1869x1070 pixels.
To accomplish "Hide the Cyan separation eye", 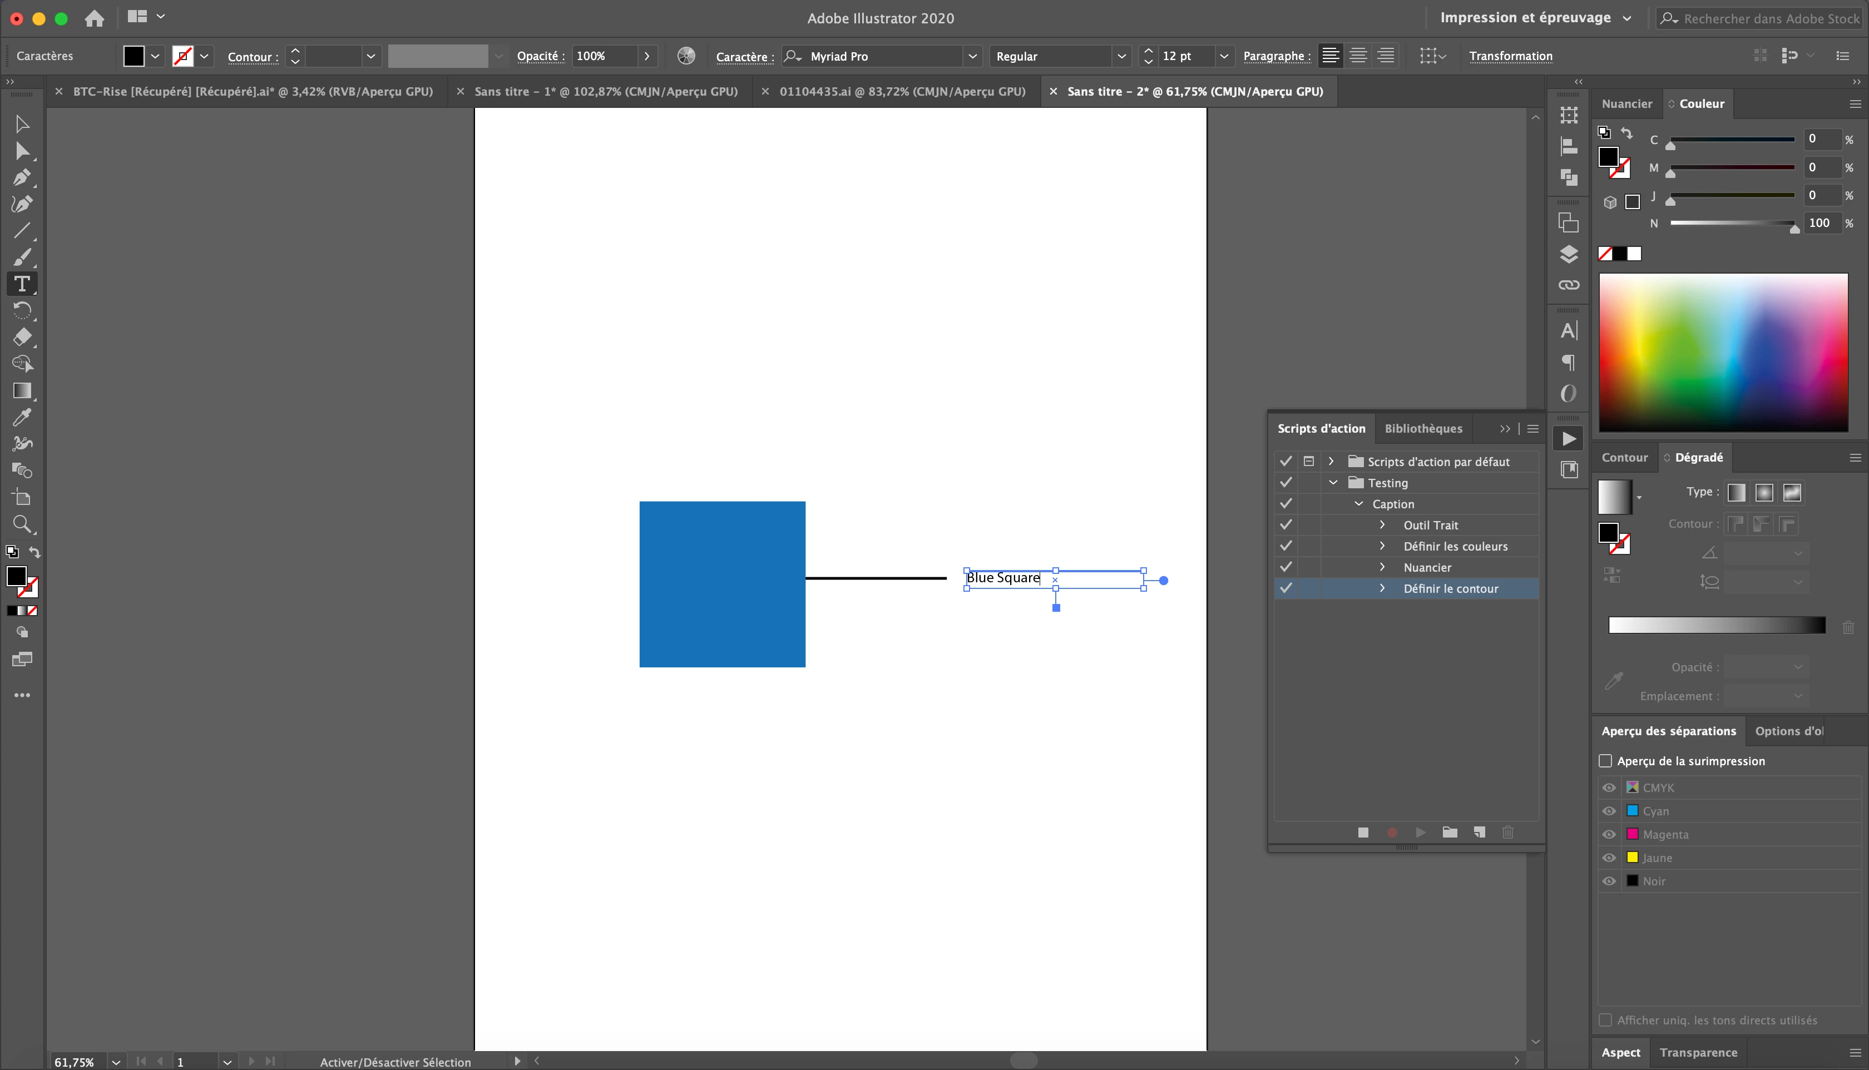I will pos(1609,811).
